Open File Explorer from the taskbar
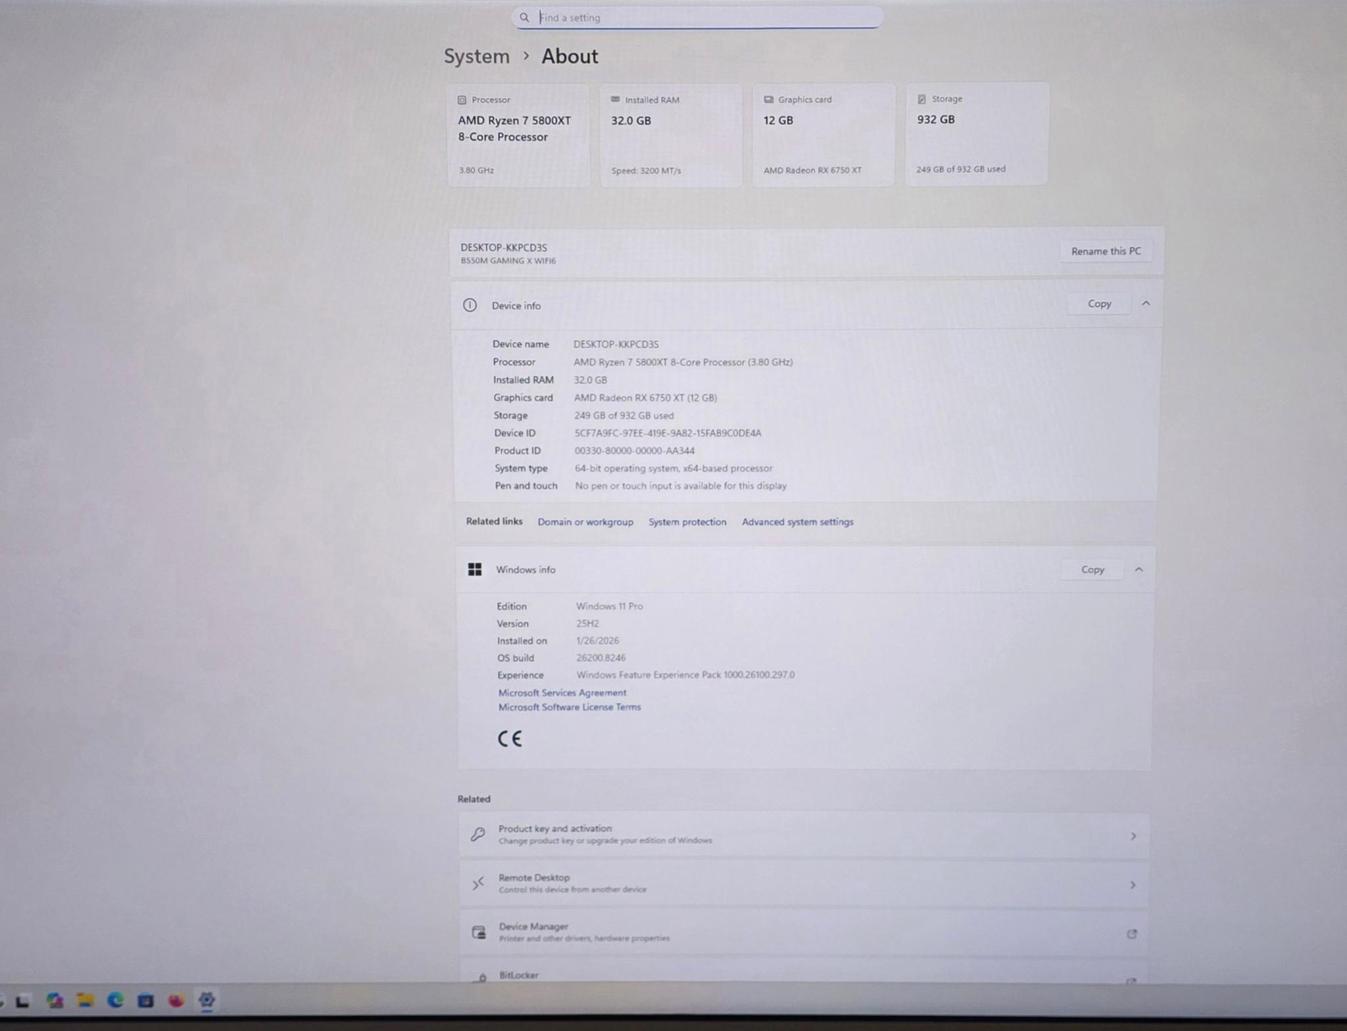 (x=85, y=1001)
